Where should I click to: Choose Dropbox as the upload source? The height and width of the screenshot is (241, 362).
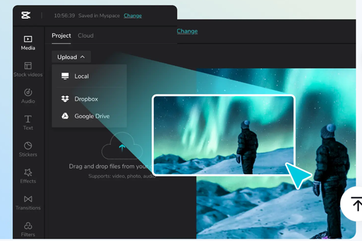coord(86,99)
